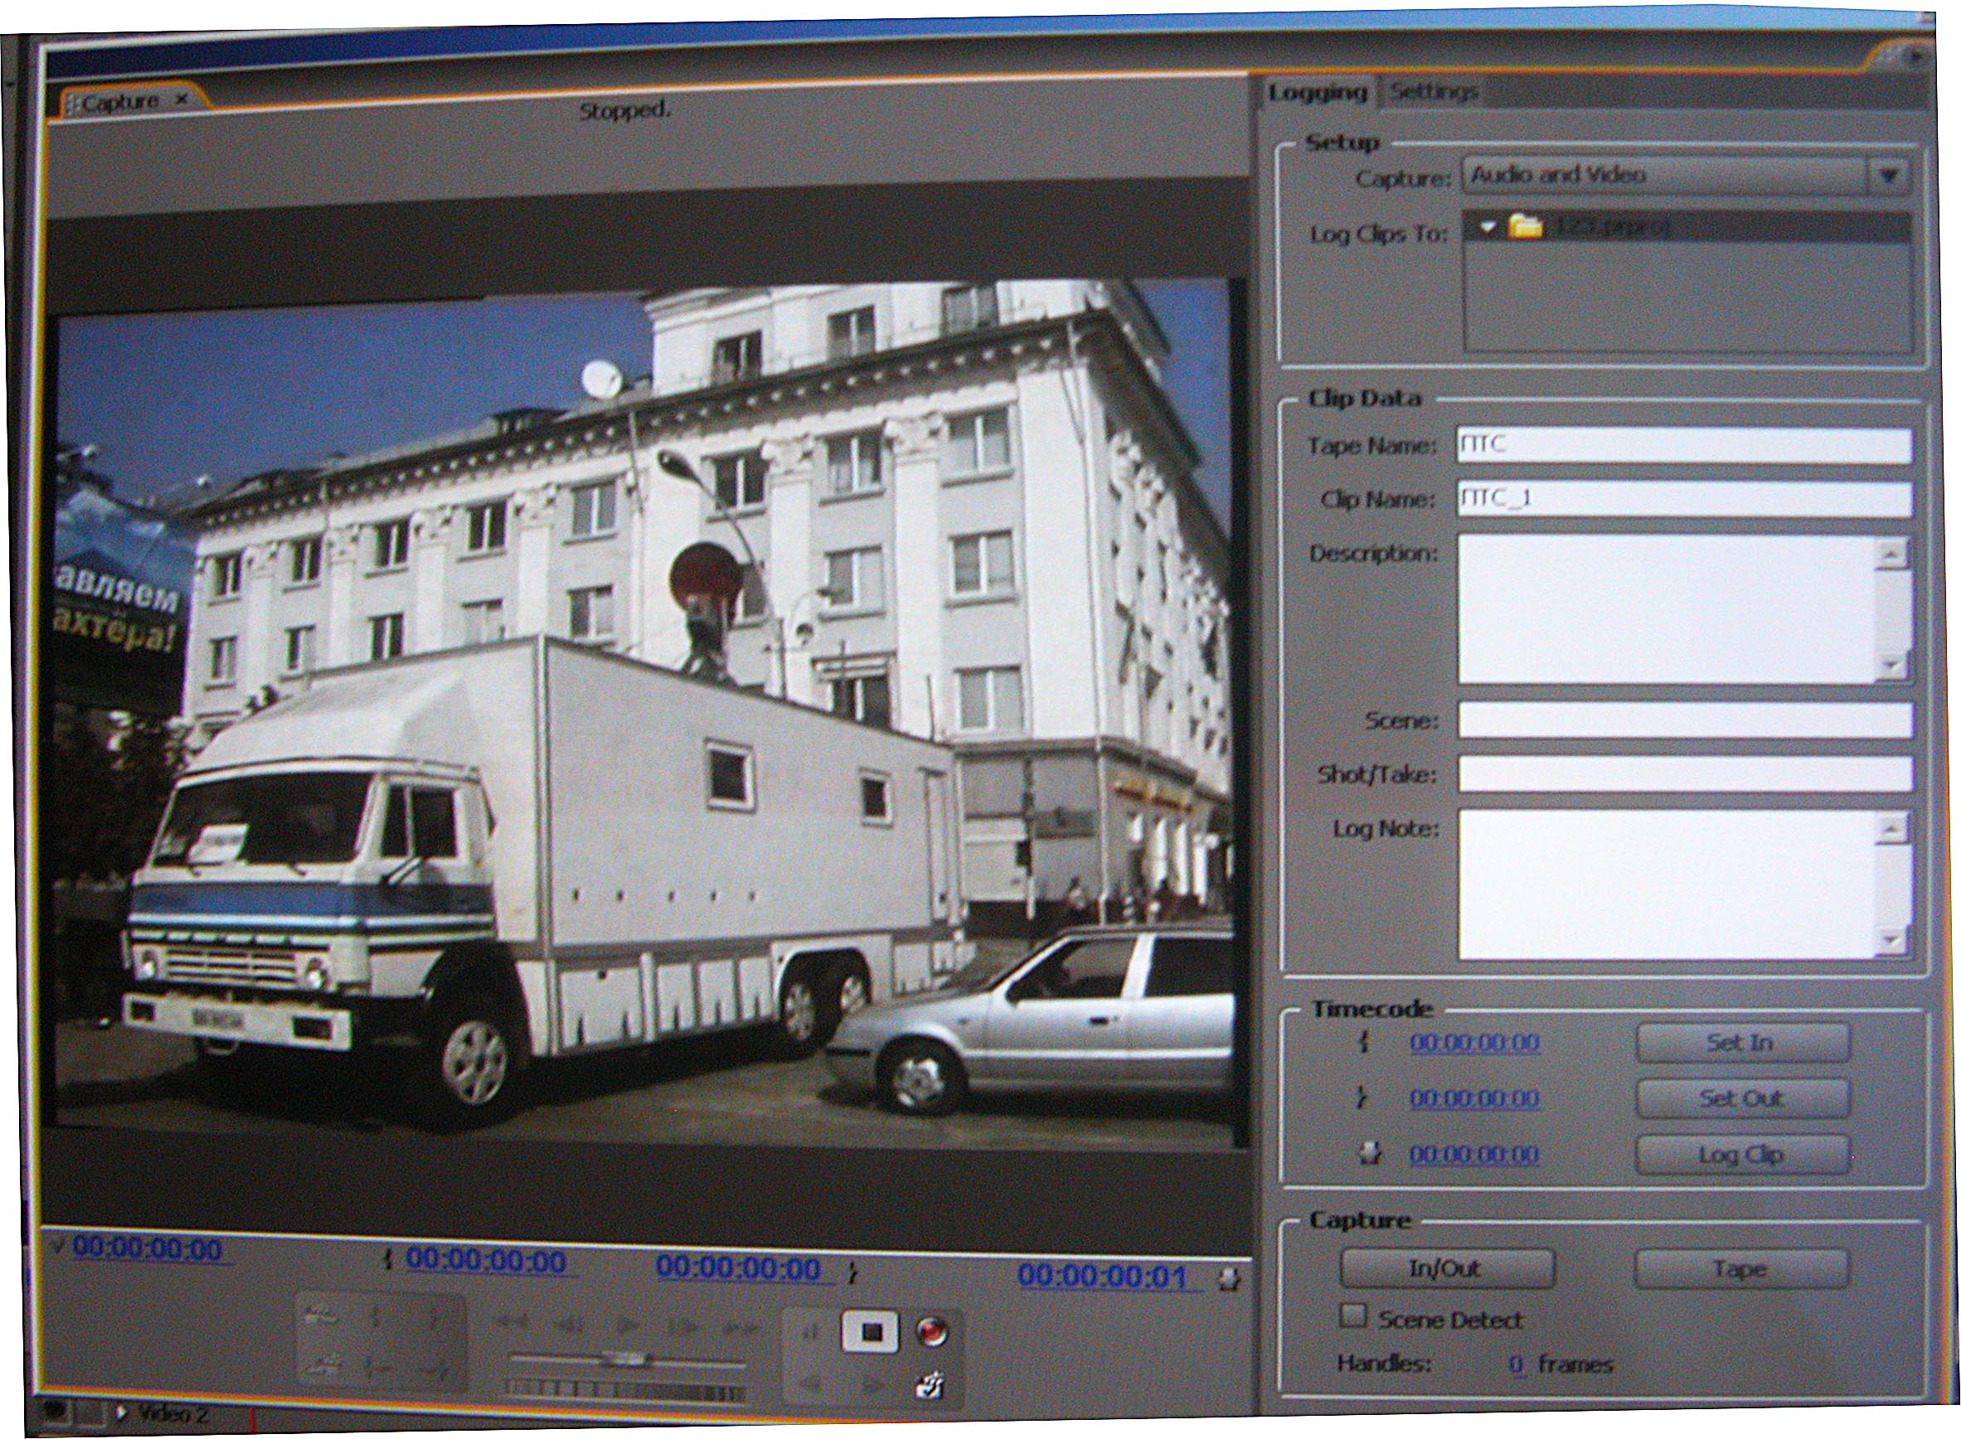Click the folder icon in Log Clips To
1961x1439 pixels.
1526,226
